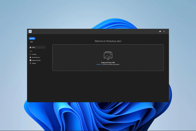Image resolution: width=196 pixels, height=131 pixels.
Task: Open Your files section
Action: [x=34, y=54]
